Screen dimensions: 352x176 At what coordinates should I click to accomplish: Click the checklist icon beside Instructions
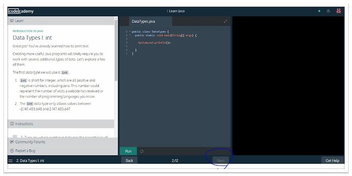coord(12,124)
